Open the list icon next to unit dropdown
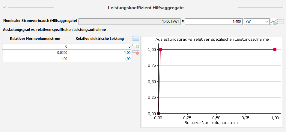 point(281,22)
